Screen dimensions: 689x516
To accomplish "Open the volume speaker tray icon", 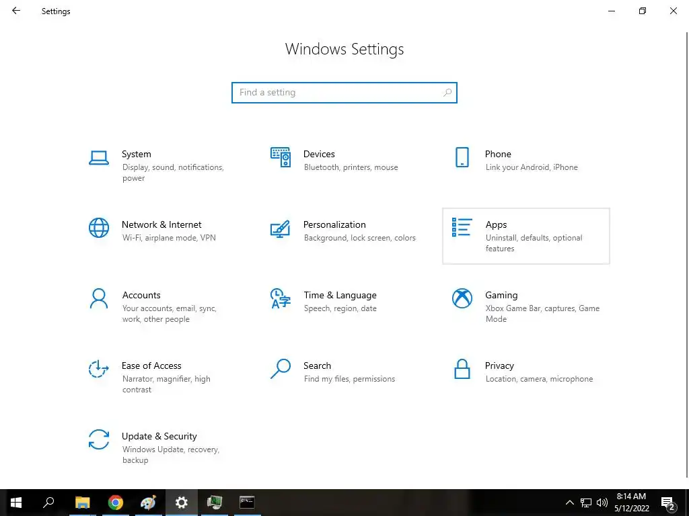I will pos(602,503).
